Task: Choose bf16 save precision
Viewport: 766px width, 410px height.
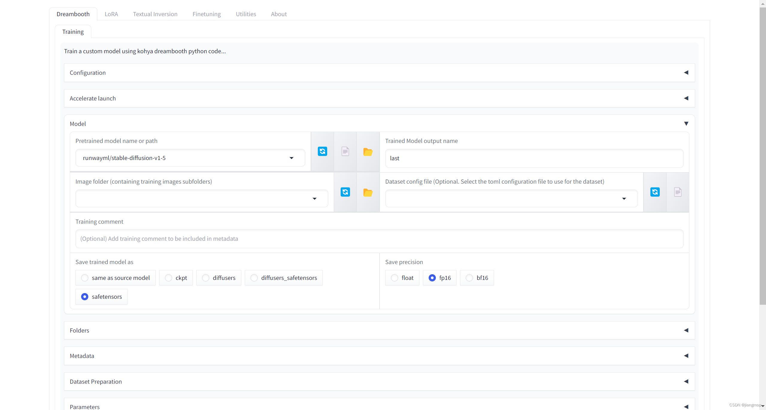Action: [469, 278]
